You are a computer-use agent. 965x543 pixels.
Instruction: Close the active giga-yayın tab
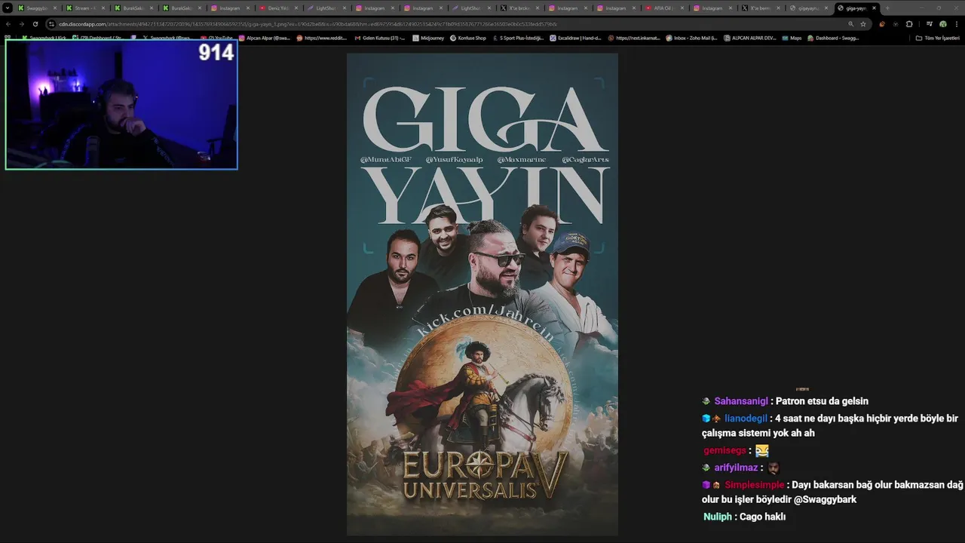pyautogui.click(x=874, y=8)
